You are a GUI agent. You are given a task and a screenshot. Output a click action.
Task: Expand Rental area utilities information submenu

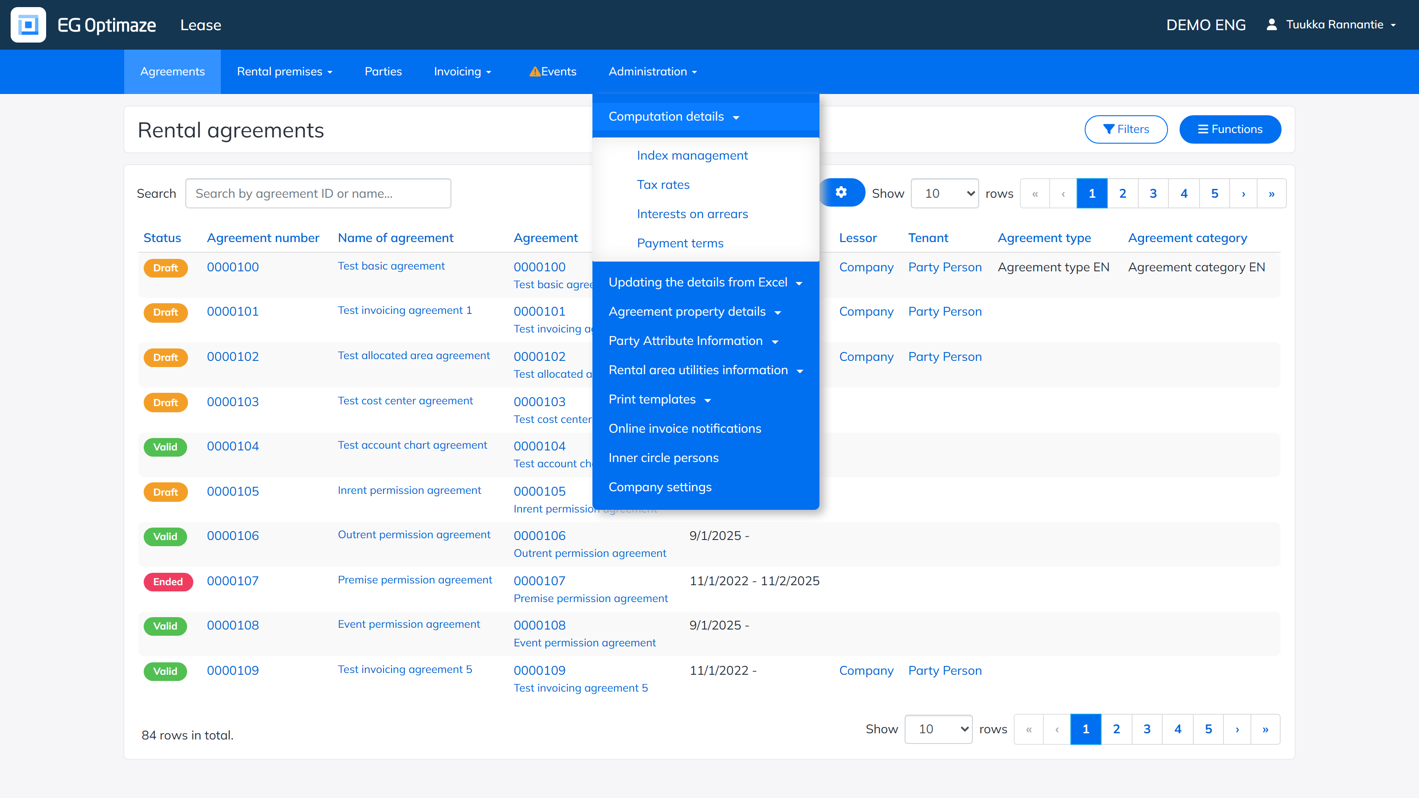pyautogui.click(x=706, y=370)
